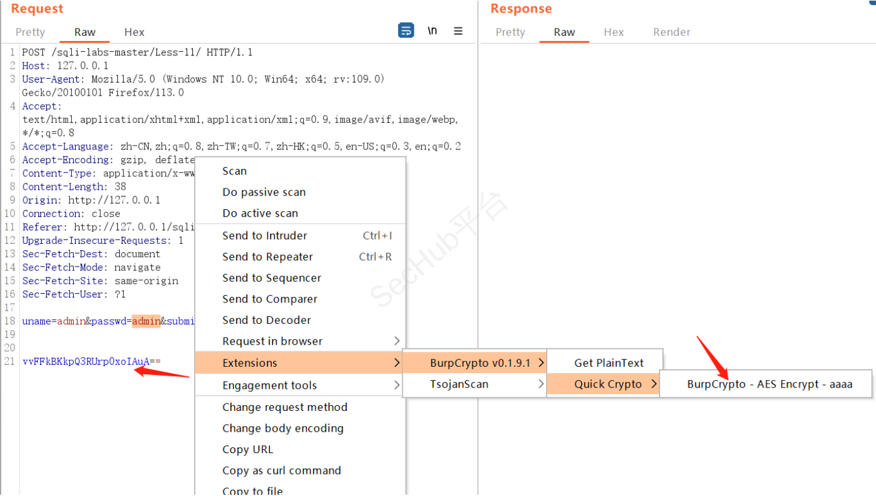Select Copy as curl command

[x=281, y=470]
